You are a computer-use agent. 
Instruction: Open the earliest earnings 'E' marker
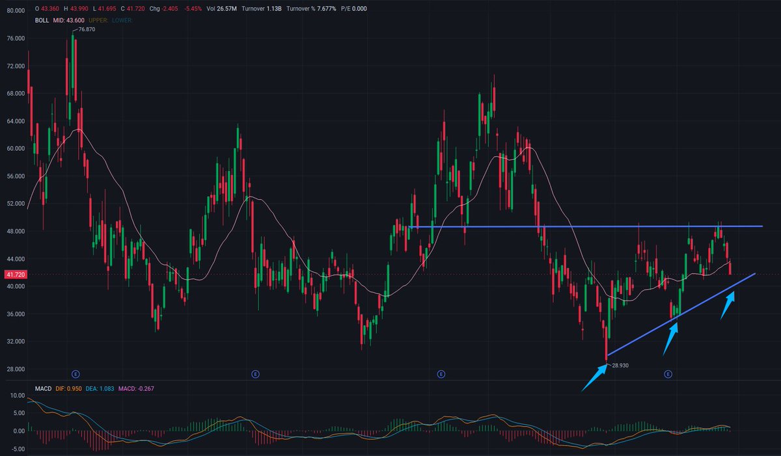click(x=75, y=374)
